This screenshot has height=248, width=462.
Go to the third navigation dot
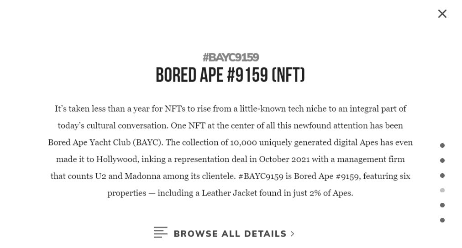pos(442,176)
